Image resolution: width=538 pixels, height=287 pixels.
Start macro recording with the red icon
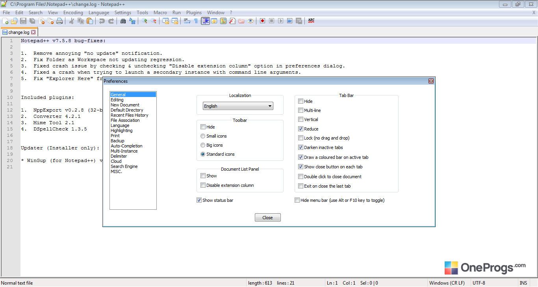[263, 21]
